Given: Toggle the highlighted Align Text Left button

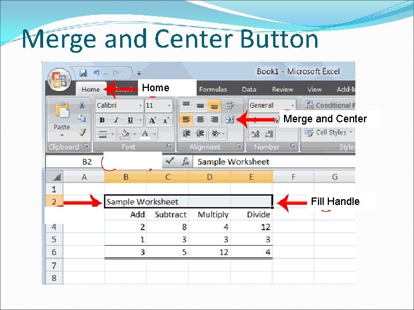Looking at the screenshot, I should (186, 119).
